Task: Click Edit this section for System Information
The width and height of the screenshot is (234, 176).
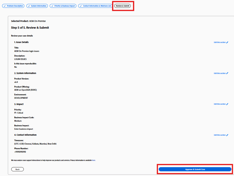Action: click(220, 73)
